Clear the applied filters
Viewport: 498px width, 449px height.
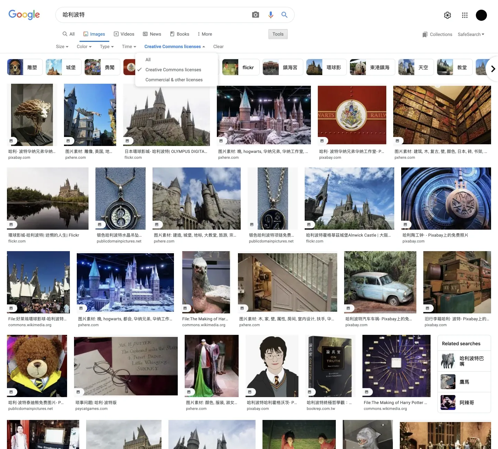(218, 47)
